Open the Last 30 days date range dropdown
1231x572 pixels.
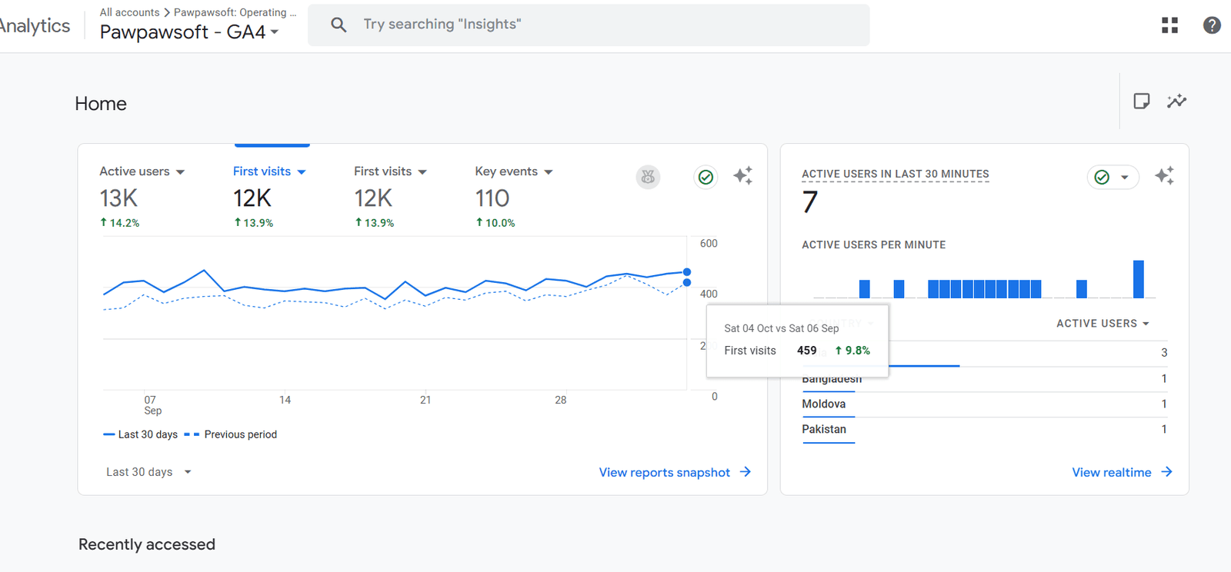coord(148,472)
